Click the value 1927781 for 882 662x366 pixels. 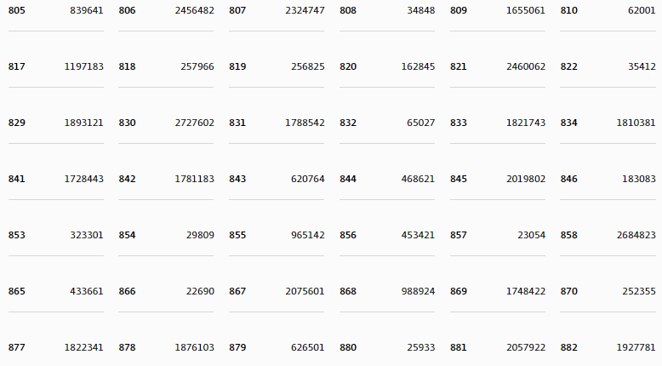[x=636, y=347]
